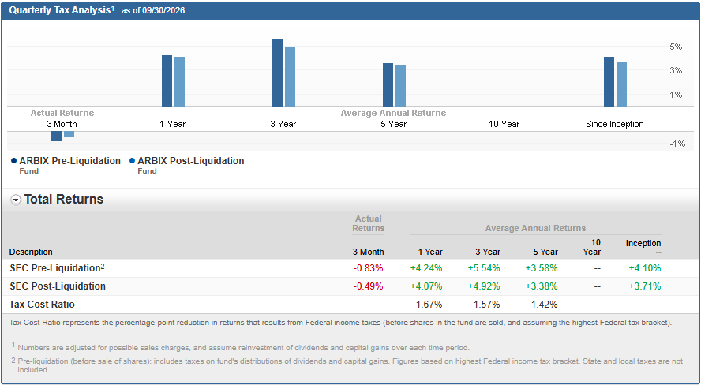701x385 pixels.
Task: Click the SEC Post-Liquidation row label
Action: tap(58, 286)
